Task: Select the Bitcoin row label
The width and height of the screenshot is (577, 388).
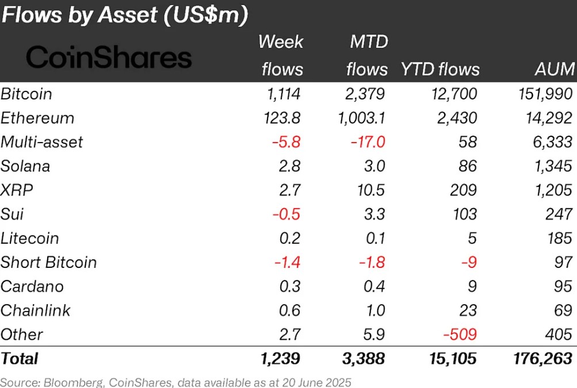Action: pyautogui.click(x=26, y=94)
